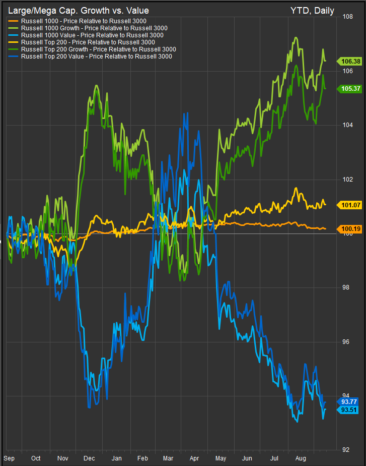Click the 93.51 light blue price tag
The width and height of the screenshot is (366, 466).
[x=350, y=410]
